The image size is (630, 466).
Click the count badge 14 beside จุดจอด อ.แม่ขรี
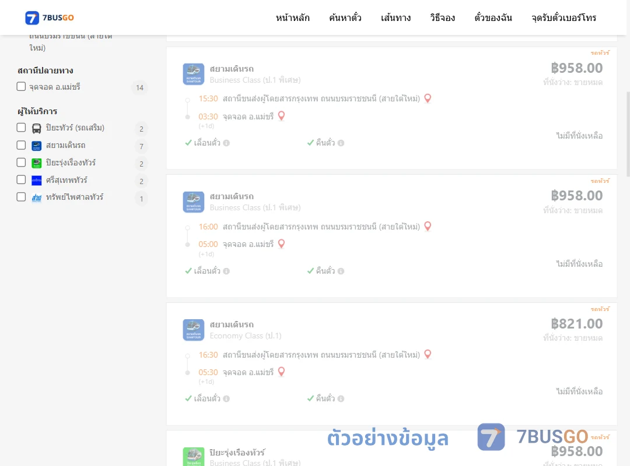point(140,87)
